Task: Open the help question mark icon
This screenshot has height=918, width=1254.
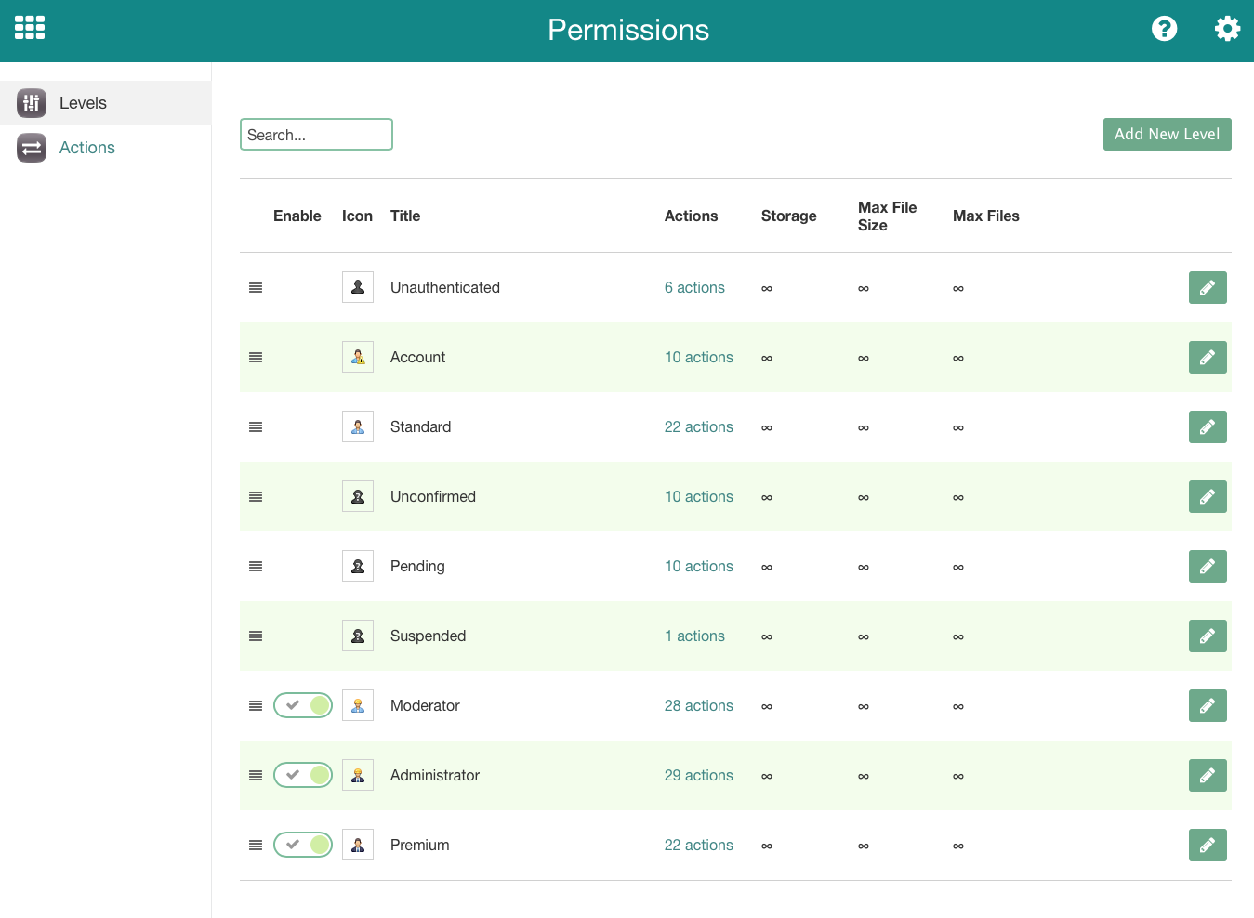Action: [x=1164, y=29]
